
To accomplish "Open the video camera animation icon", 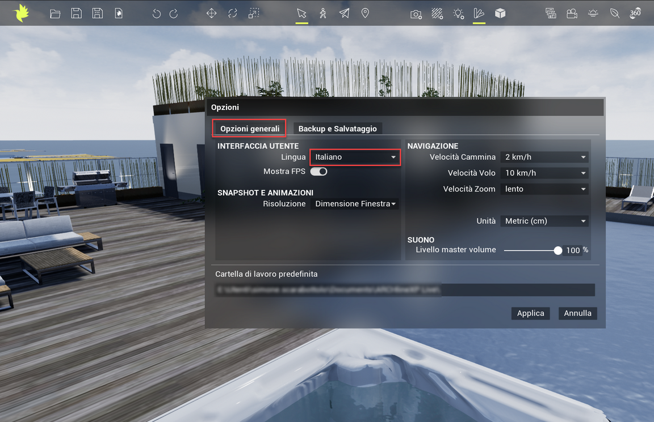I will (572, 14).
